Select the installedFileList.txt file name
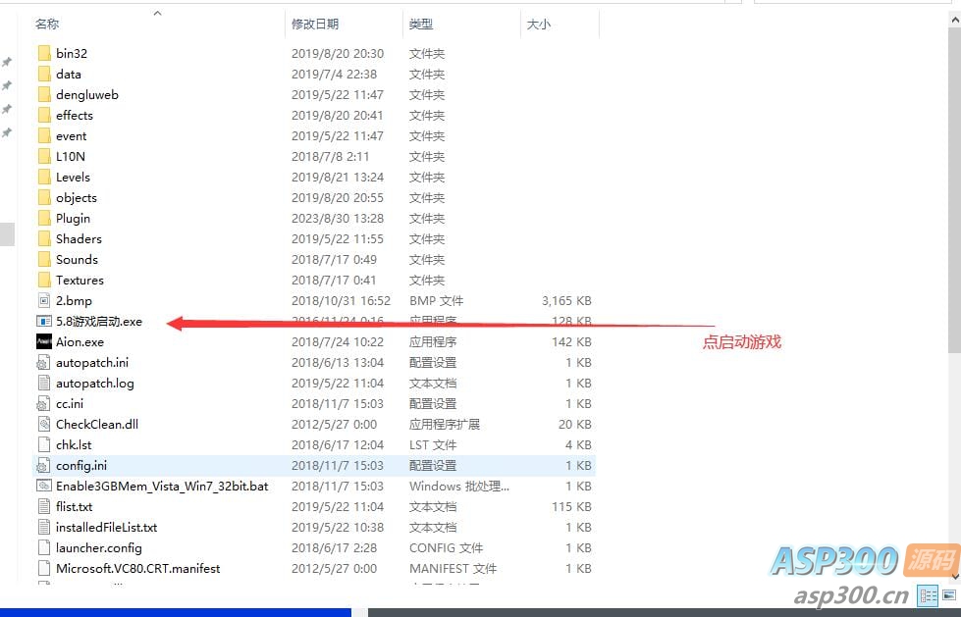 (107, 527)
